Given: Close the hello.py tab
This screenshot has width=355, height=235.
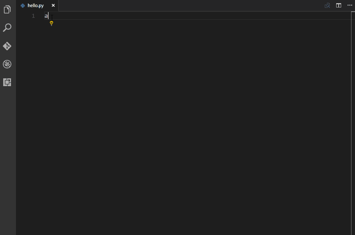Looking at the screenshot, I should 53,5.
